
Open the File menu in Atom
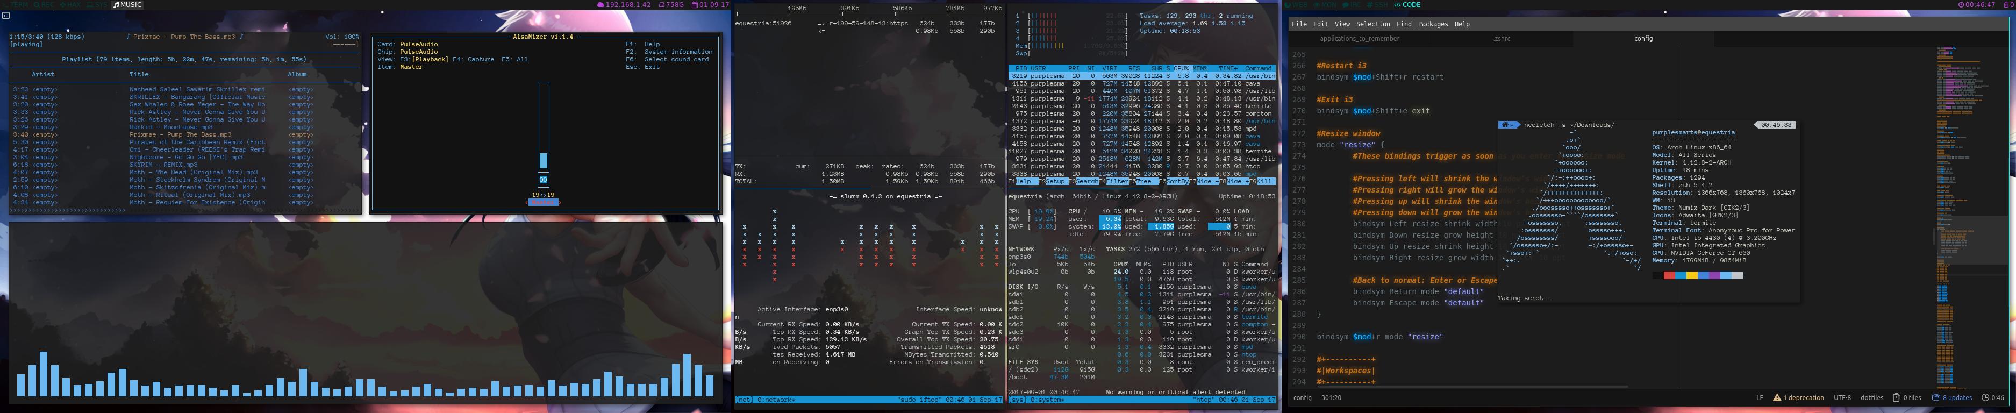click(1299, 24)
